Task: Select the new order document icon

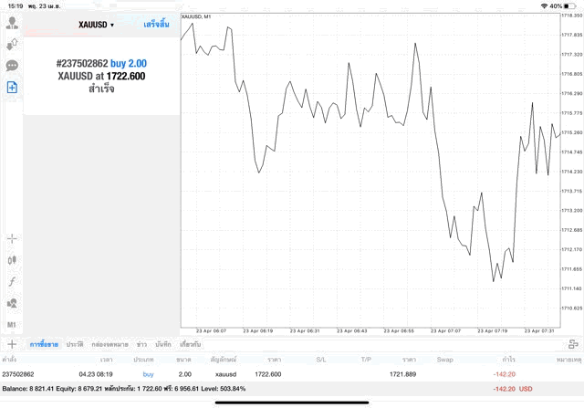Action: 12,88
